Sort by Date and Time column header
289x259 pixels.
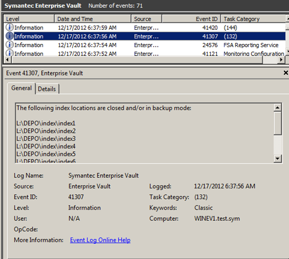click(93, 19)
